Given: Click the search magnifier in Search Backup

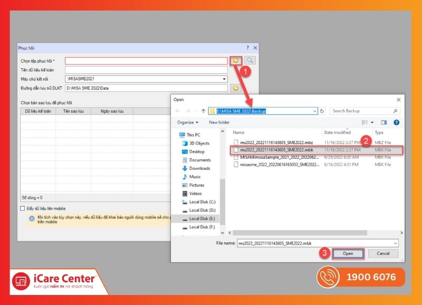Looking at the screenshot, I should pyautogui.click(x=395, y=111).
